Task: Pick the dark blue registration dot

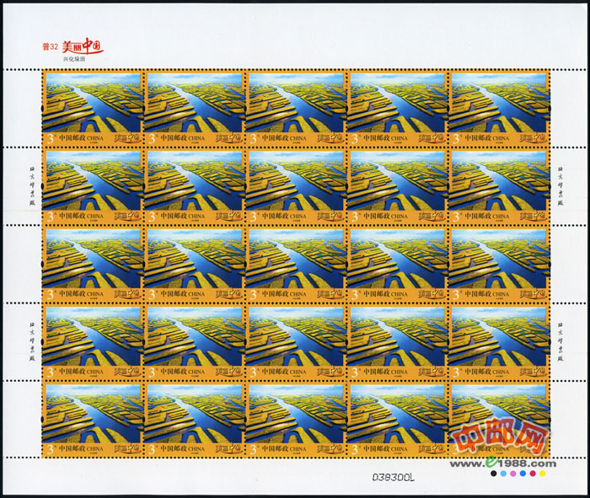Action: pos(523,474)
